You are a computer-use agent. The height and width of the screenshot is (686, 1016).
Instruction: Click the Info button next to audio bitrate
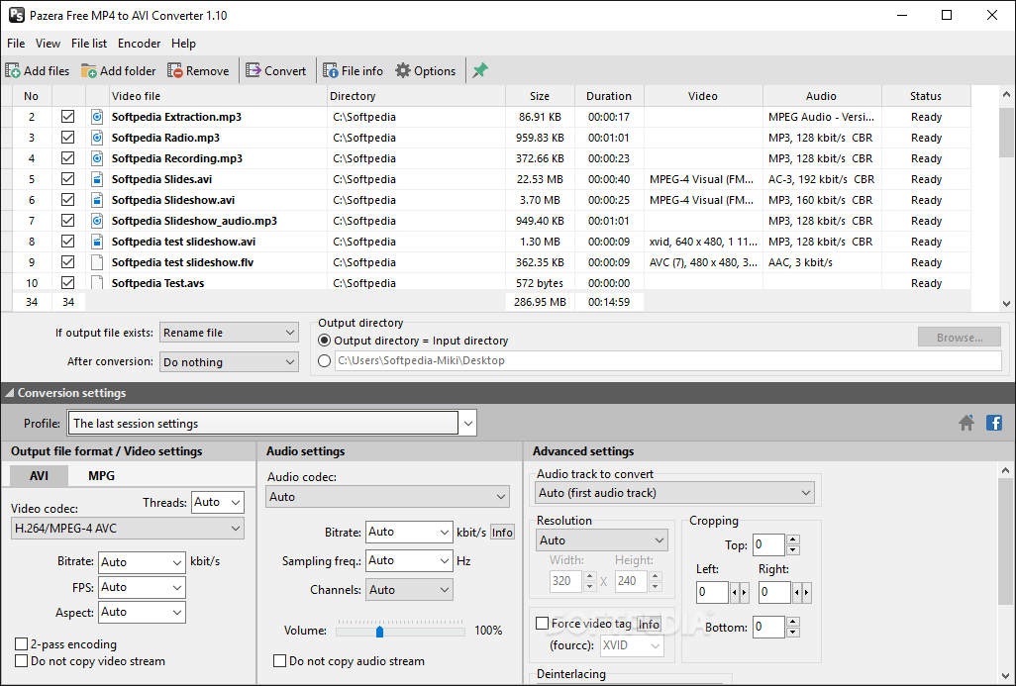click(x=502, y=533)
